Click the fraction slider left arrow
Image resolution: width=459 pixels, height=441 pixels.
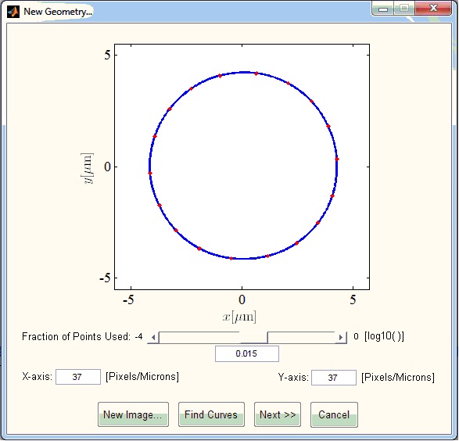tap(152, 338)
